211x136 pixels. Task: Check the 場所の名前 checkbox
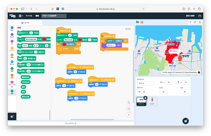pyautogui.click(x=19, y=97)
